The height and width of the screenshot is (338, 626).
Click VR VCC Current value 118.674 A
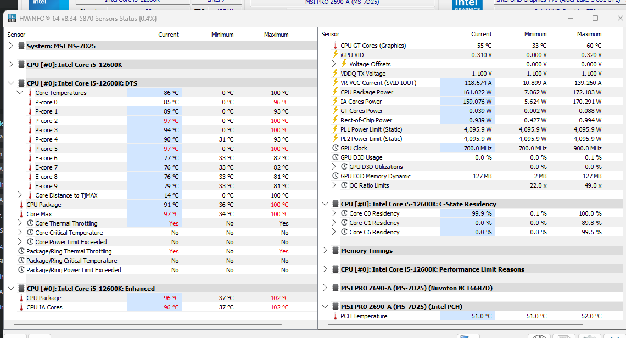point(478,83)
